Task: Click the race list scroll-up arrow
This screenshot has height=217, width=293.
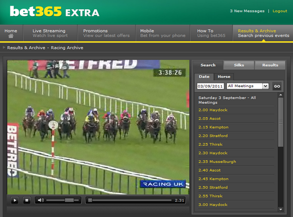Action: tap(280, 95)
